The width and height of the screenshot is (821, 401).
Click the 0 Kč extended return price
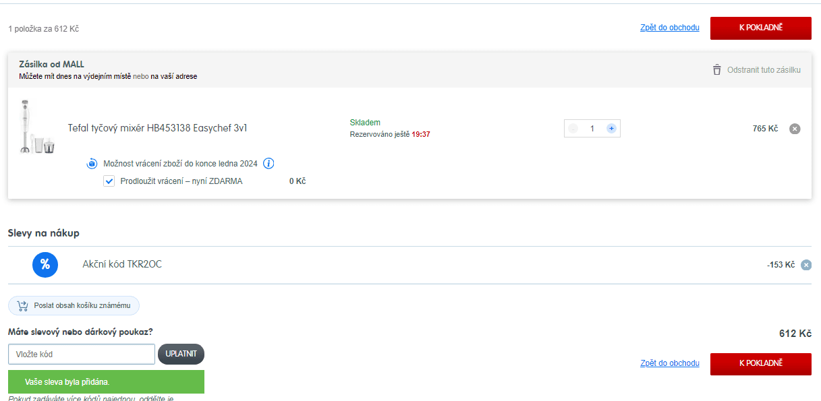click(298, 181)
